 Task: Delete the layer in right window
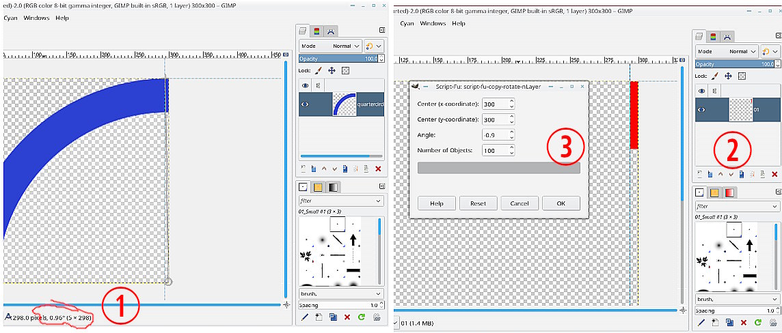pos(774,174)
